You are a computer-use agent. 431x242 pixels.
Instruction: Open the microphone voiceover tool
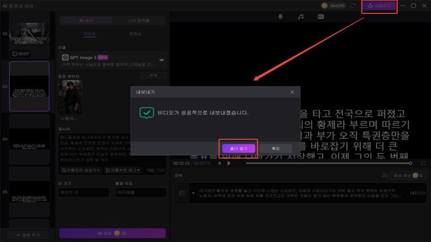[x=280, y=17]
